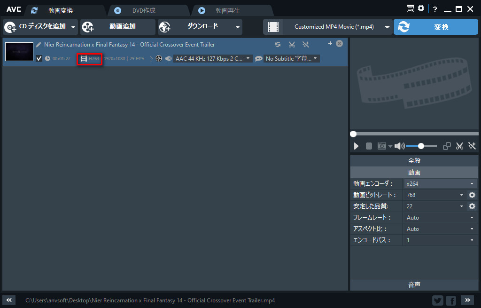
Task: Click gear next to 安定した品質
Action: click(472, 206)
